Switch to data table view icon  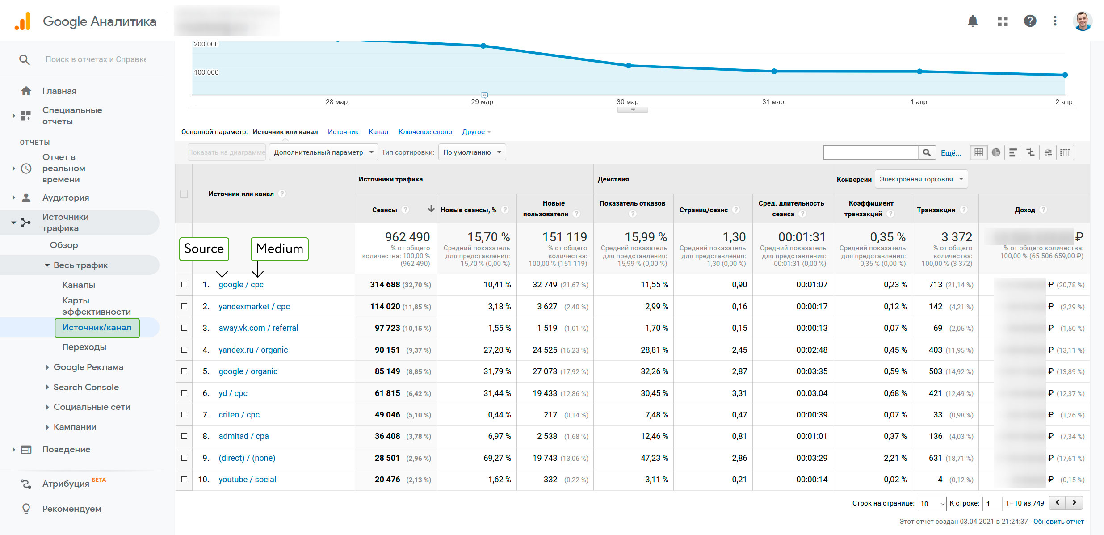[978, 152]
